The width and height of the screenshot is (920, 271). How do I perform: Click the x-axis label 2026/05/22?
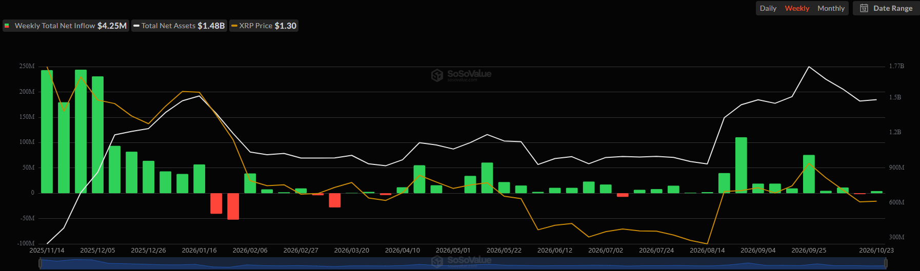[x=504, y=251]
